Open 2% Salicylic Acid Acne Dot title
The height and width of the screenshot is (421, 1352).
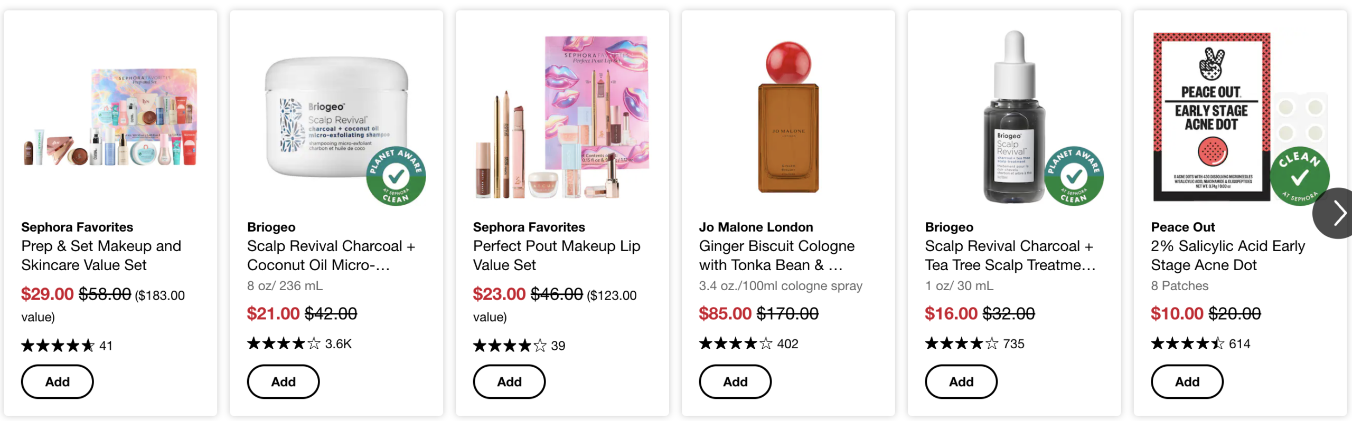(x=1227, y=255)
